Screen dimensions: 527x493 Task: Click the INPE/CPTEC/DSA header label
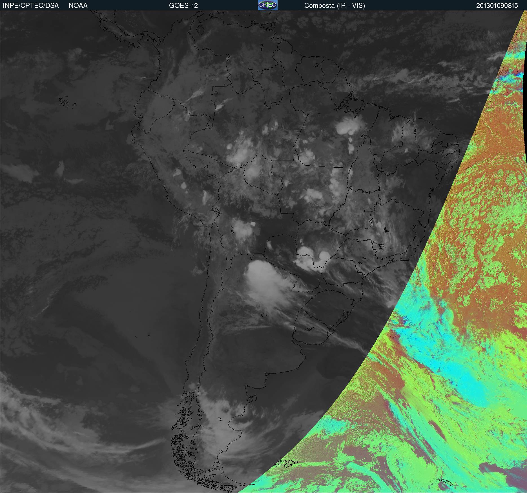[x=31, y=6]
